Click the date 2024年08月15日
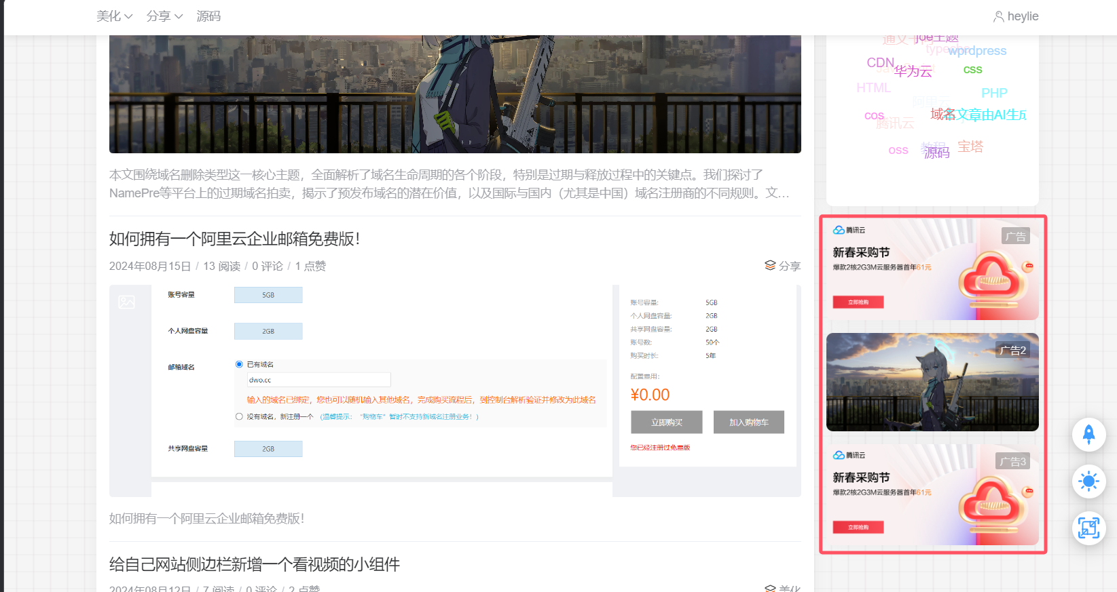 pos(150,266)
